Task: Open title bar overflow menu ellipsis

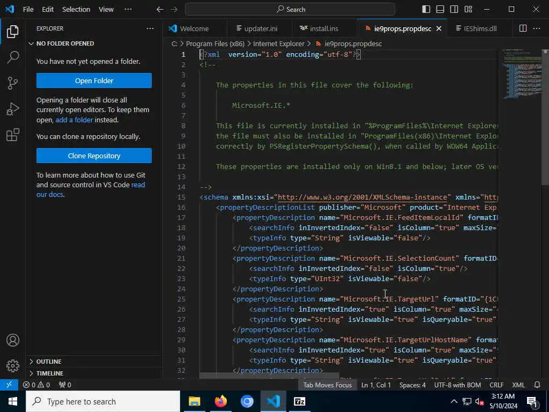Action: [128, 10]
